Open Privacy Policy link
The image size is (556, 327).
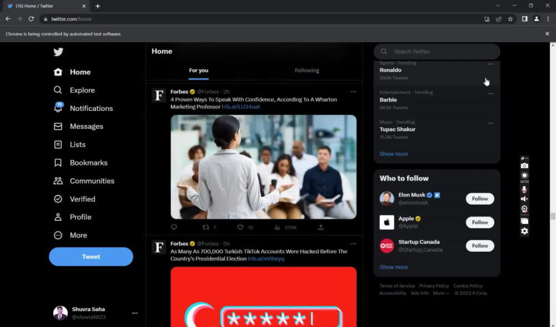(434, 286)
